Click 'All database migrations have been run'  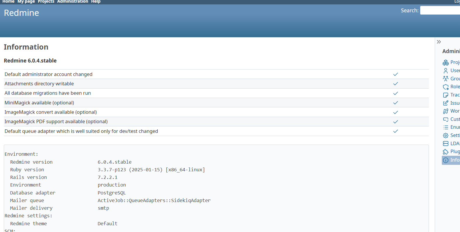coord(48,93)
